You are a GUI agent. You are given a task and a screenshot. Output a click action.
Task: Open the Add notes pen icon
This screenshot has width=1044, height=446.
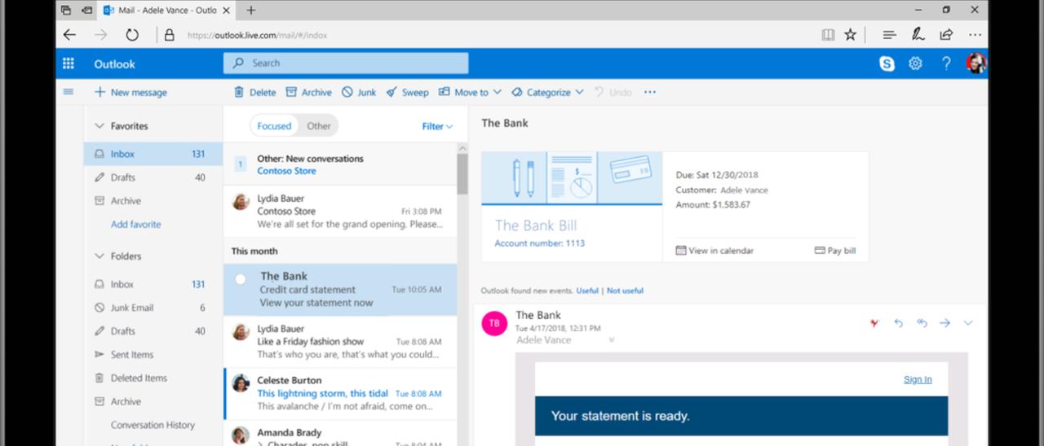918,34
